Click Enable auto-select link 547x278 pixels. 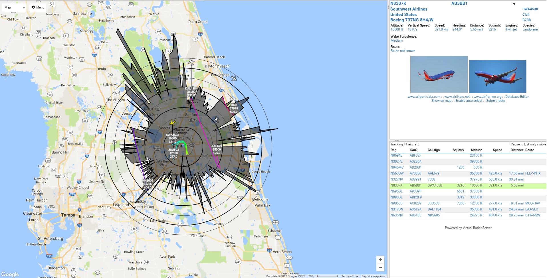click(x=469, y=101)
